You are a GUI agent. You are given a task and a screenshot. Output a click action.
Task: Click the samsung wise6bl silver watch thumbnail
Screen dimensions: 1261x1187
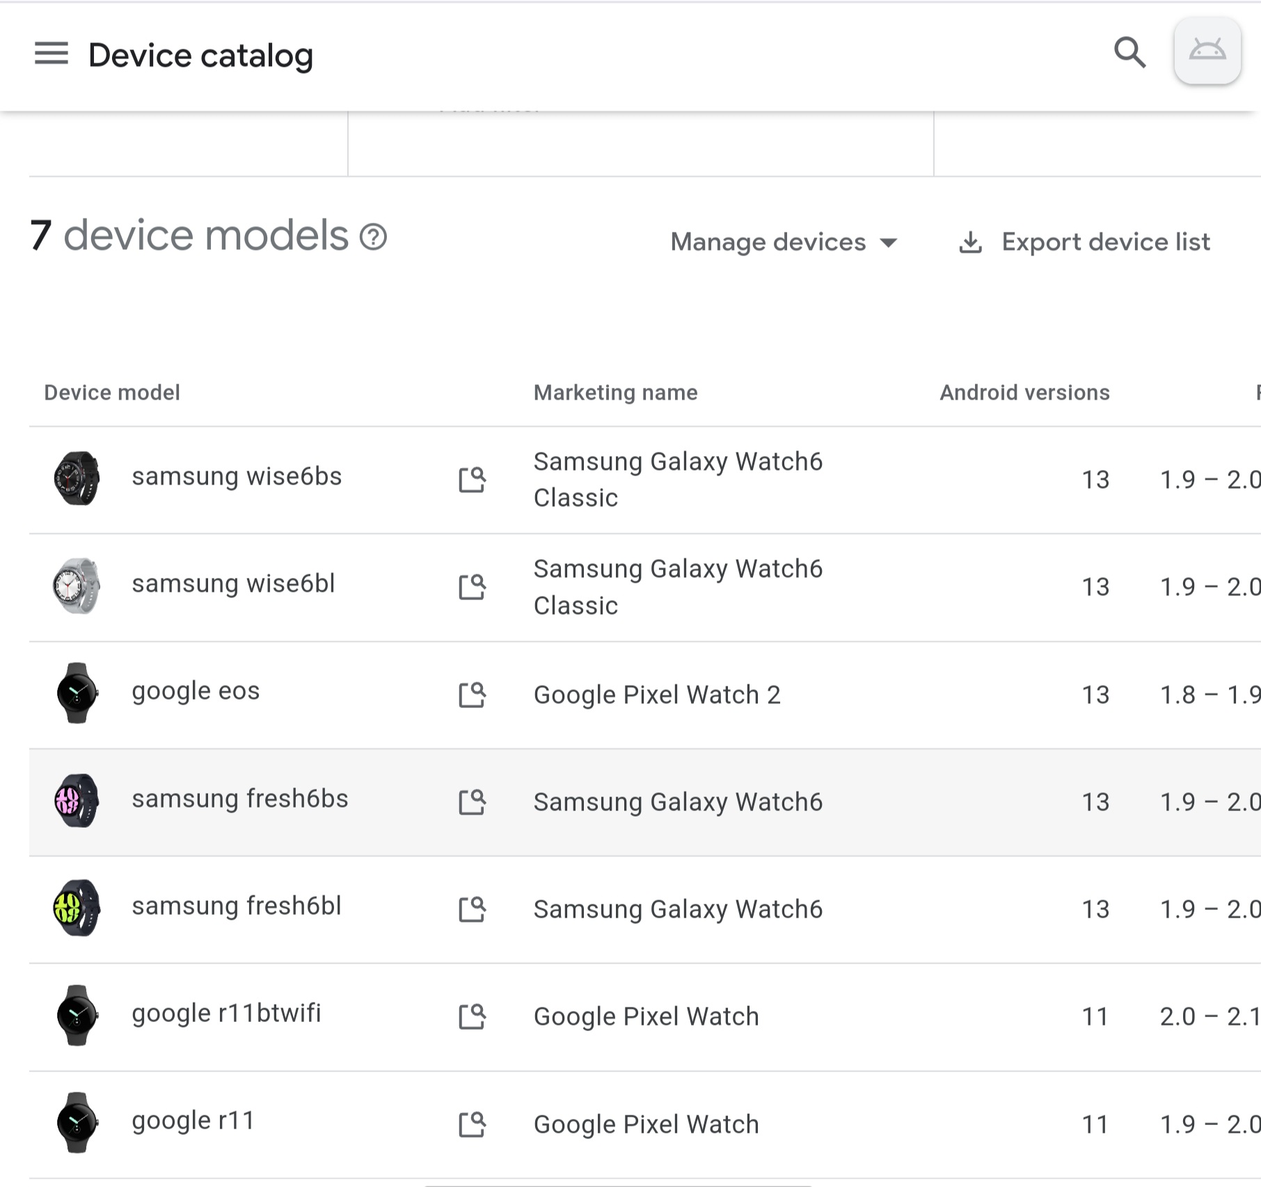point(77,586)
